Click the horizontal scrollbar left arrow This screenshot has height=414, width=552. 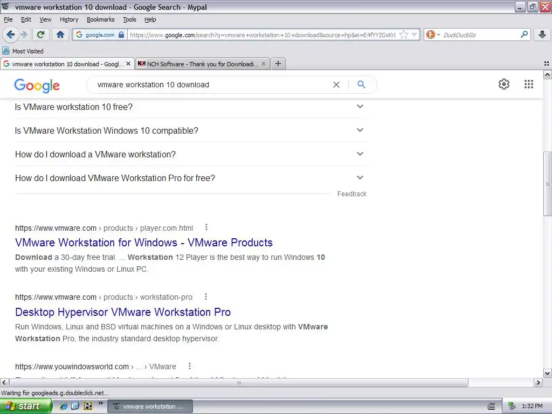point(4,382)
